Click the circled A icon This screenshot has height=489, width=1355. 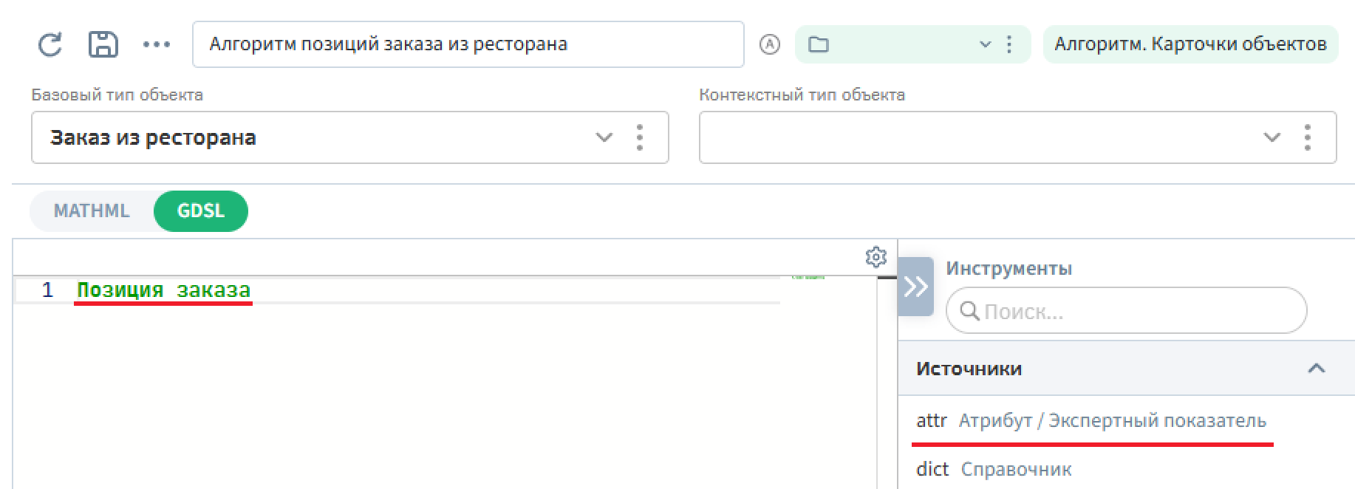pyautogui.click(x=769, y=45)
